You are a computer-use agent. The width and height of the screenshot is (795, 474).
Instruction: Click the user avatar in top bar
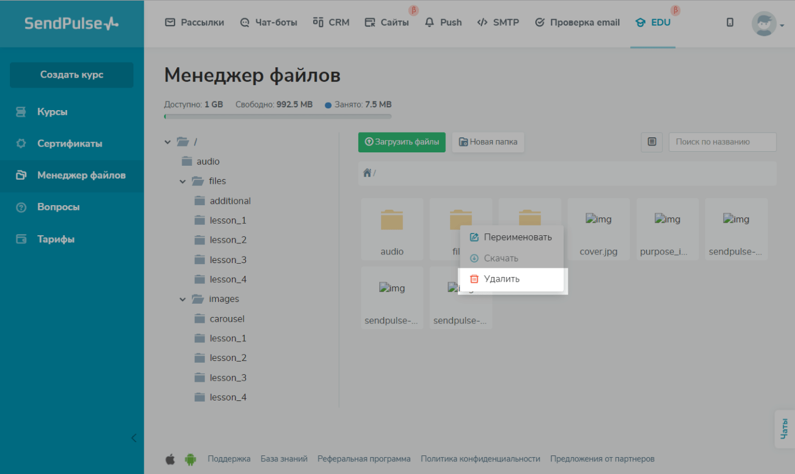(x=764, y=24)
